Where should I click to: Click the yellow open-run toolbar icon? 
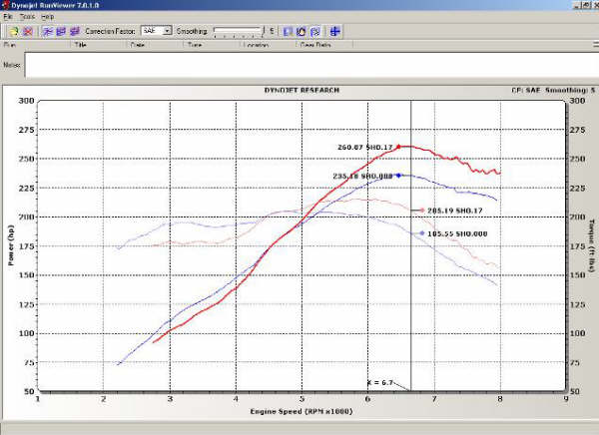14,31
